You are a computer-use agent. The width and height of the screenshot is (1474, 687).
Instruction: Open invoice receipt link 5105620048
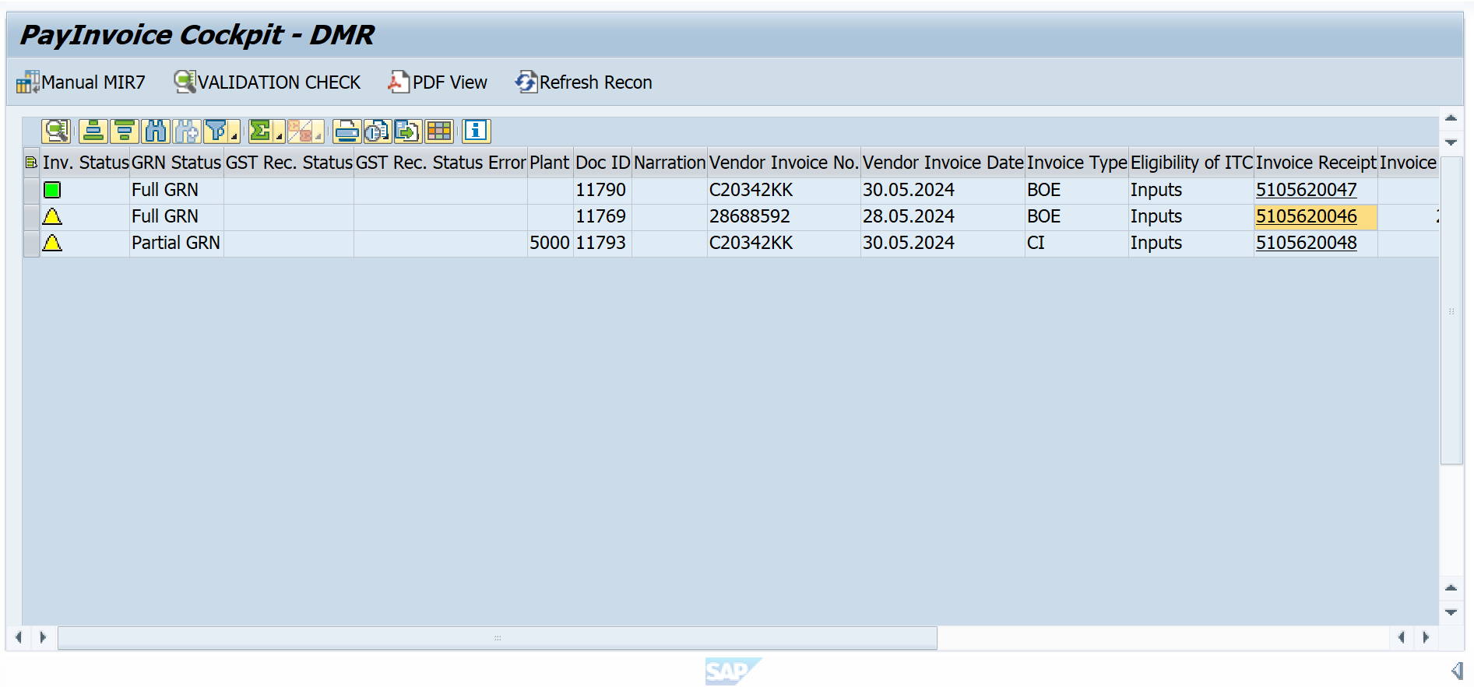tap(1306, 243)
